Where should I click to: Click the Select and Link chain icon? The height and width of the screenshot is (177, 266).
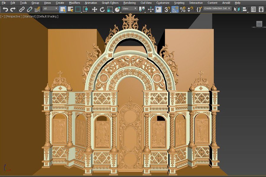[22, 9]
